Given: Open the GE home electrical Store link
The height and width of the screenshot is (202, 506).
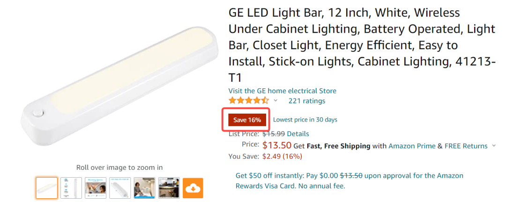Looking at the screenshot, I should (x=283, y=91).
